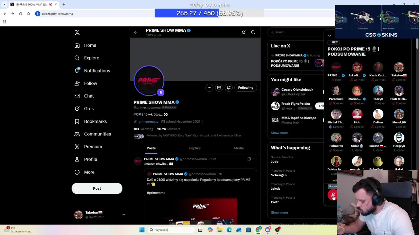Select Paramaxil speaker in Space
The height and width of the screenshot is (235, 419).
[336, 91]
